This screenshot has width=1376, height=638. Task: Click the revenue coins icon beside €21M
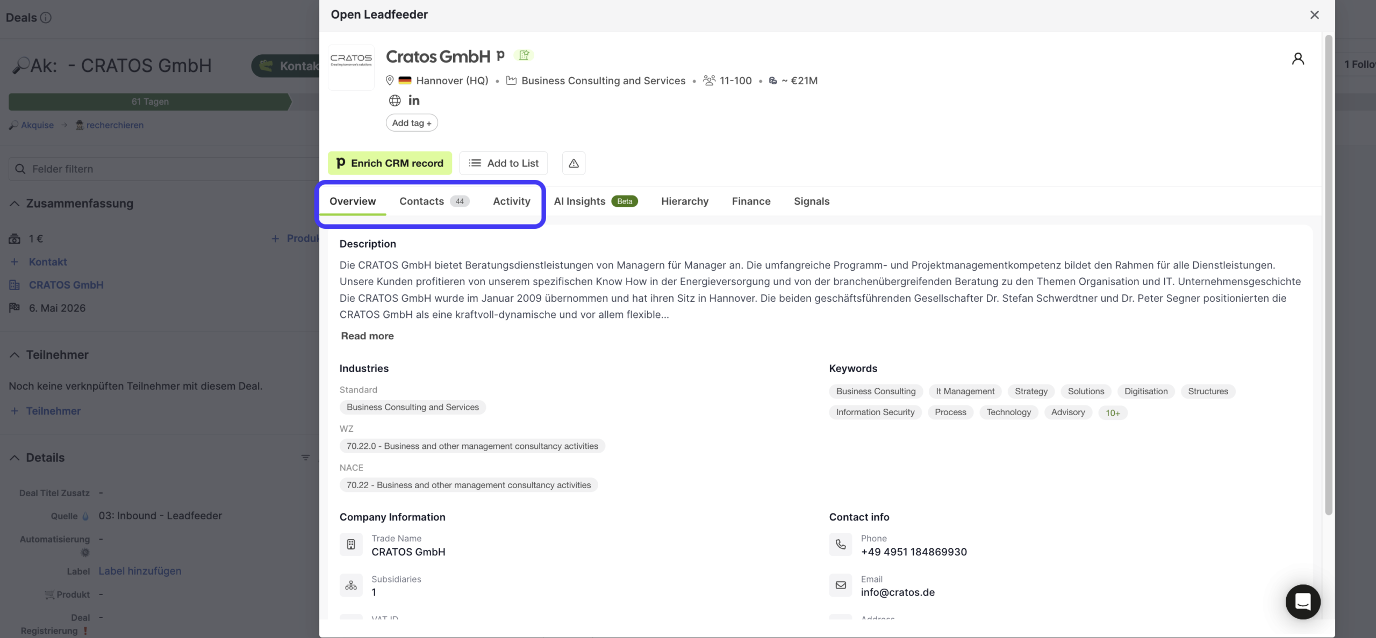pos(773,81)
